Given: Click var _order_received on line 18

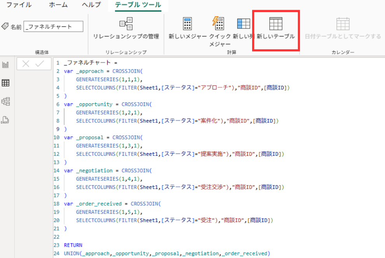Looking at the screenshot, I should (93, 204).
